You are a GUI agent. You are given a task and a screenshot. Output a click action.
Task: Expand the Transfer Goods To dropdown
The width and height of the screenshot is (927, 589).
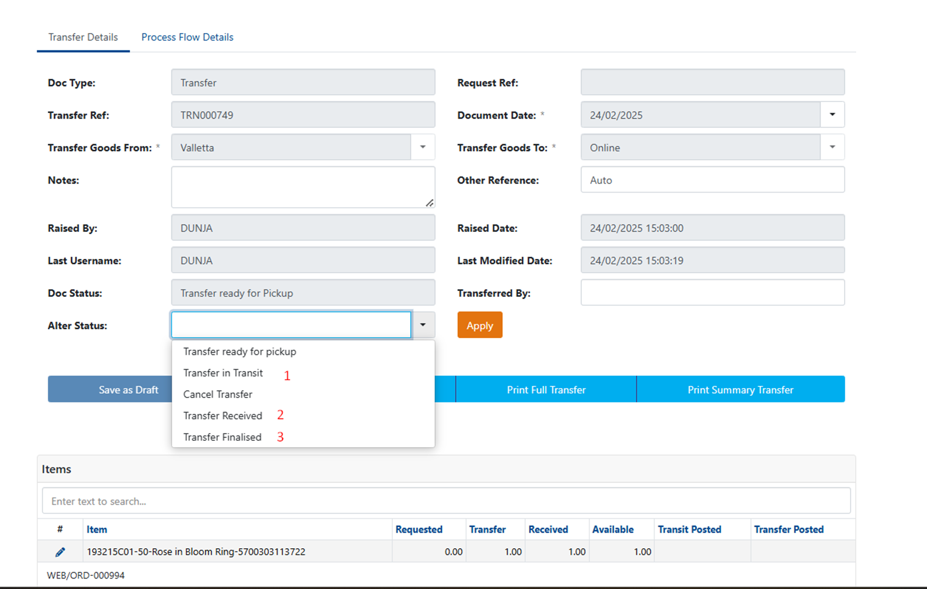[832, 147]
